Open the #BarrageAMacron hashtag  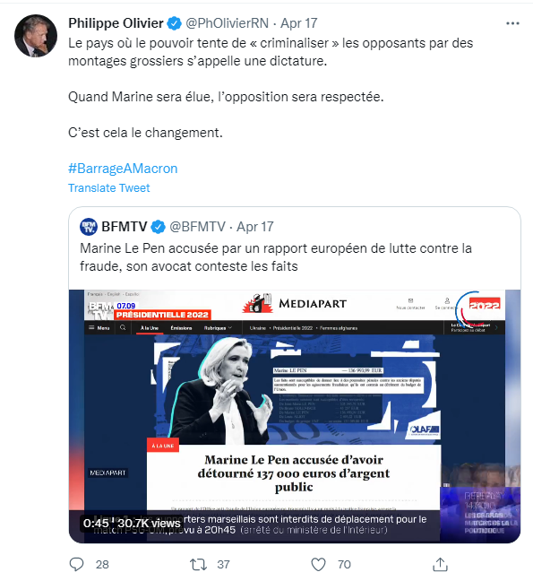pyautogui.click(x=123, y=169)
